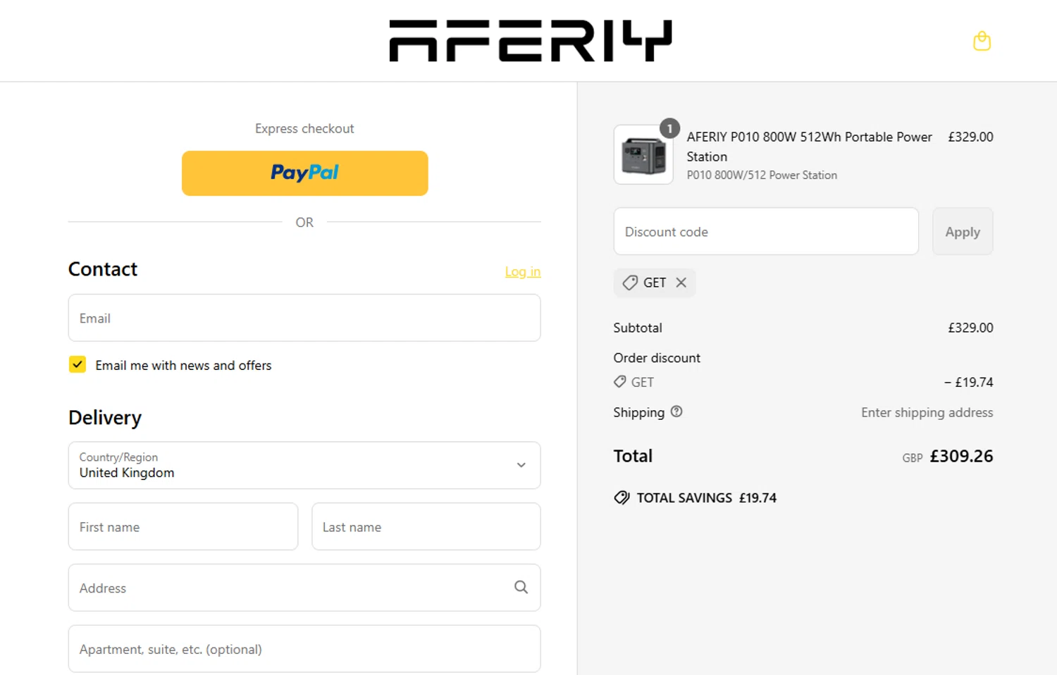Click the AFERIY logo
This screenshot has height=675, width=1057.
pyautogui.click(x=530, y=41)
